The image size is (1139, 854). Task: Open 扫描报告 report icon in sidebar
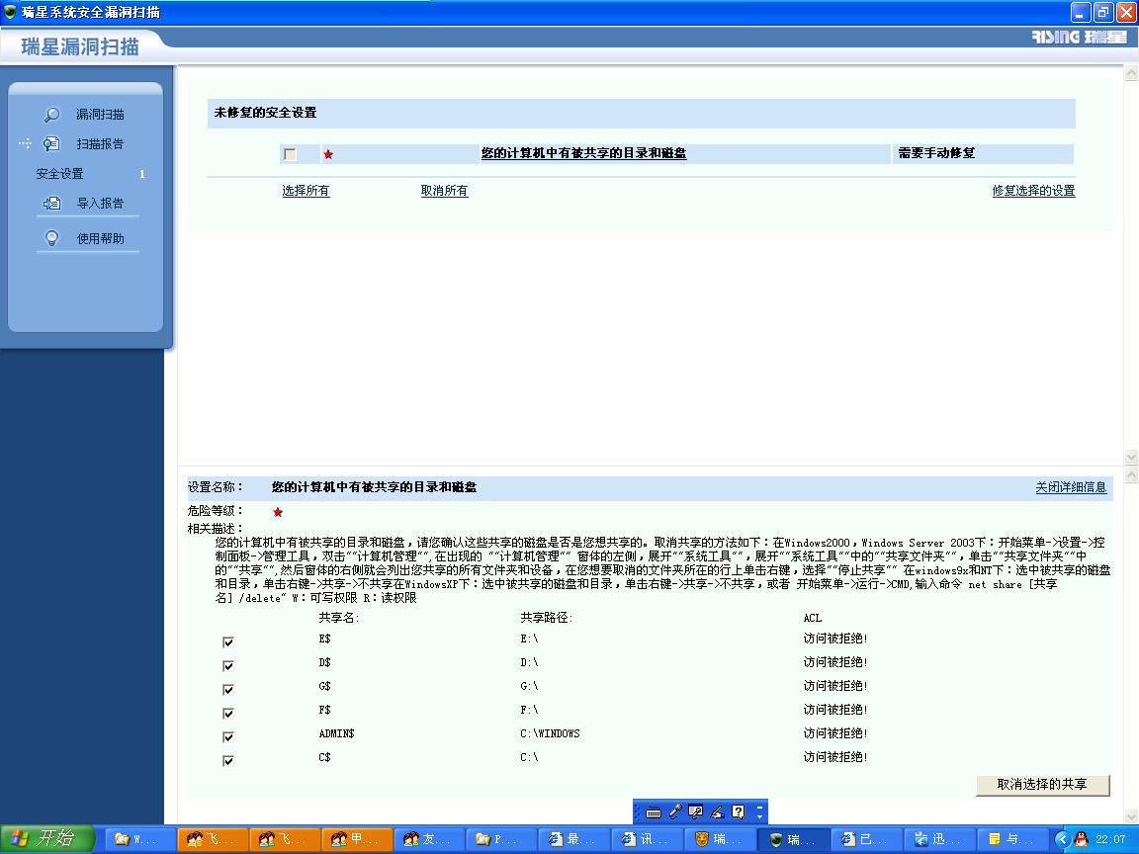point(50,143)
